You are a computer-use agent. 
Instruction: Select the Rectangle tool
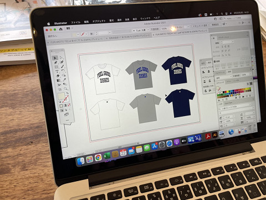(x=57, y=67)
